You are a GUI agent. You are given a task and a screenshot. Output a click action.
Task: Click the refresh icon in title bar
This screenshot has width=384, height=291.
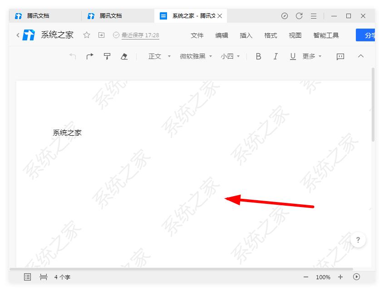pyautogui.click(x=299, y=16)
